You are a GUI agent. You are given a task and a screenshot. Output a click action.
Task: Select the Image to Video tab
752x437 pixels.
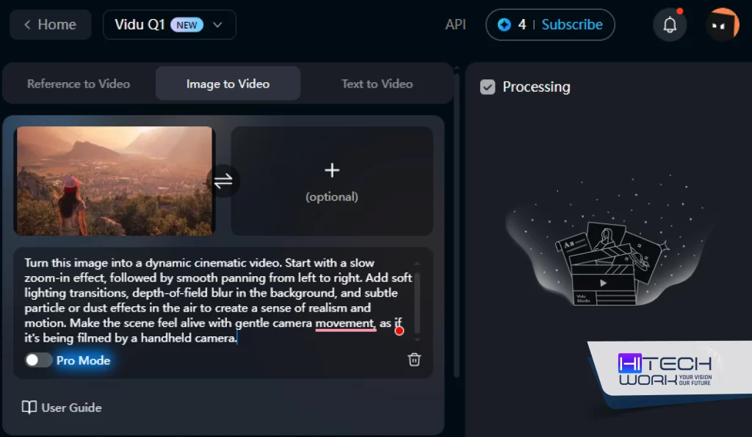(228, 84)
